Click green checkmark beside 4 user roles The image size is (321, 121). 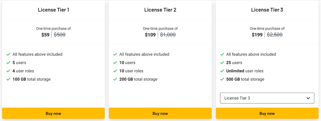pos(8,71)
